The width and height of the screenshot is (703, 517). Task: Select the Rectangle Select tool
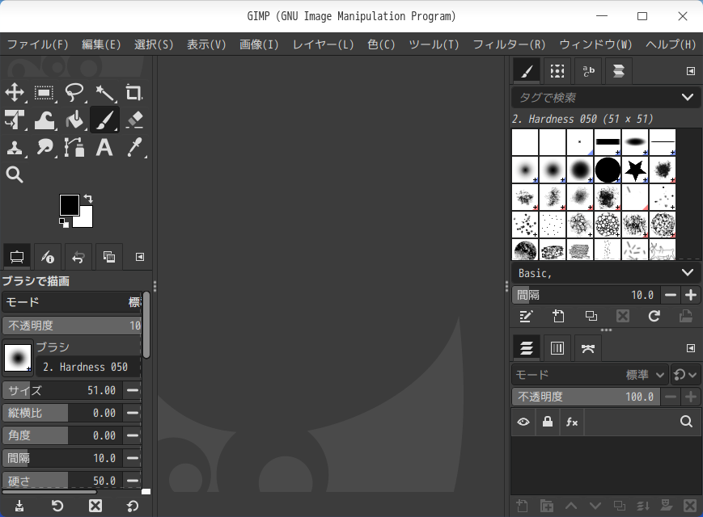click(44, 92)
